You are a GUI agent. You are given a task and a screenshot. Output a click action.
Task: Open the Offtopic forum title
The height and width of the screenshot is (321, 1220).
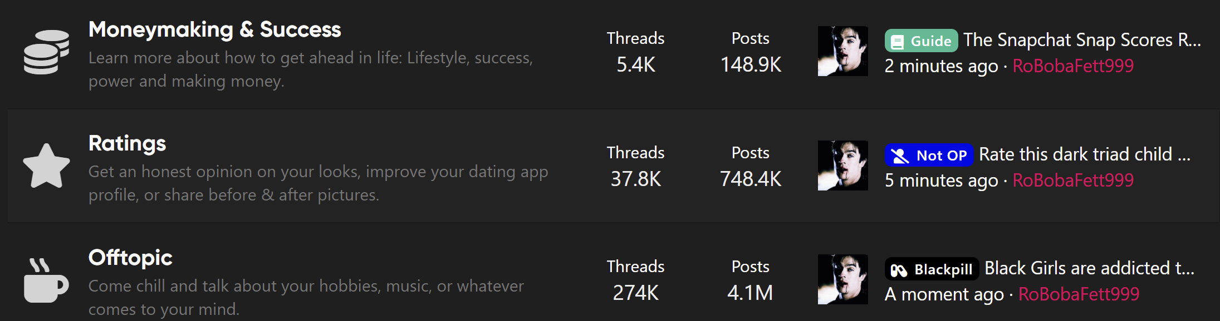pyautogui.click(x=130, y=258)
